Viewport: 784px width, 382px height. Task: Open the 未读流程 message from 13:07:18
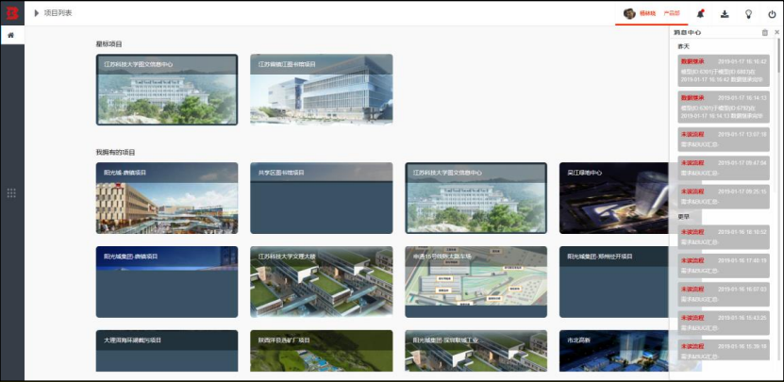(724, 140)
